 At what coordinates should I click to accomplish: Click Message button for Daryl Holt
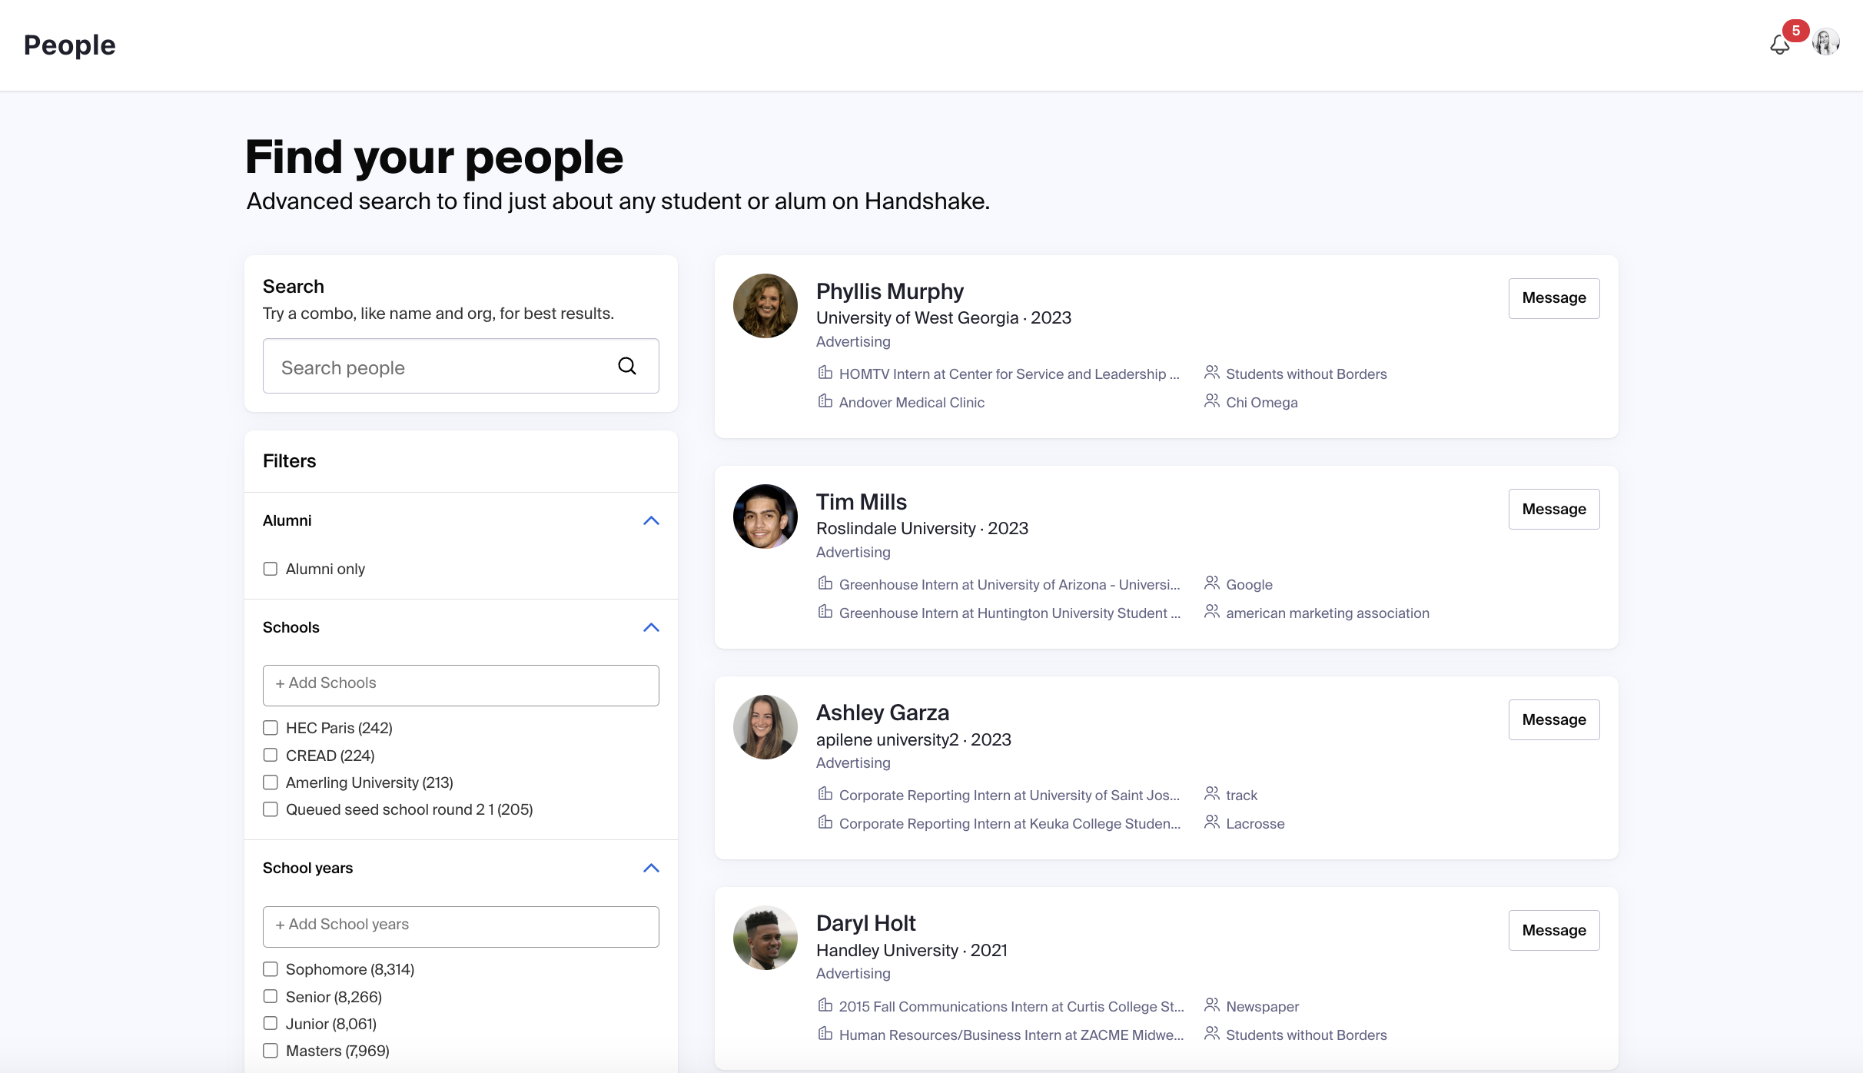point(1553,930)
